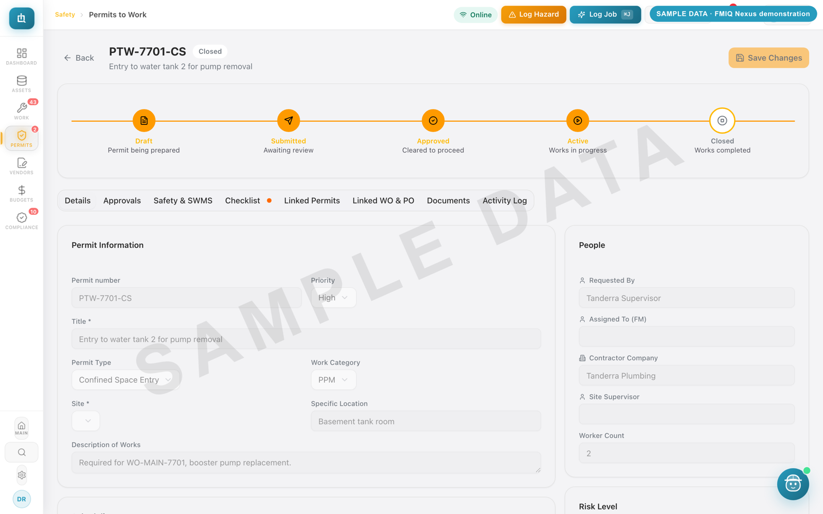The image size is (823, 514).
Task: Click the Requested By field
Action: pyautogui.click(x=687, y=298)
